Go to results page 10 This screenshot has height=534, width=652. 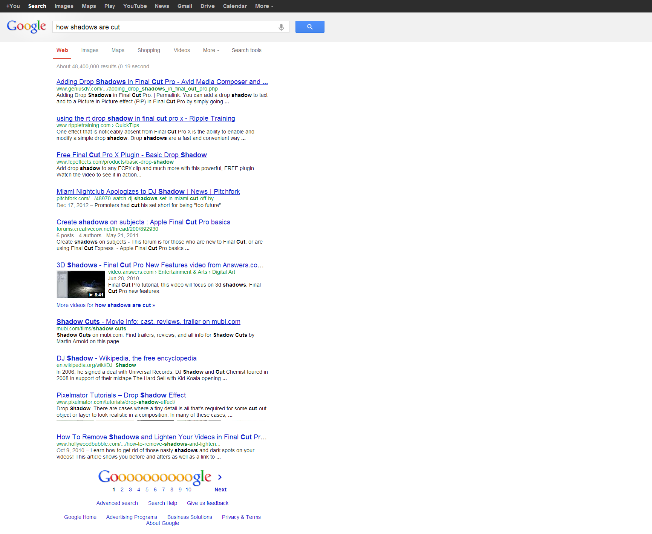188,489
